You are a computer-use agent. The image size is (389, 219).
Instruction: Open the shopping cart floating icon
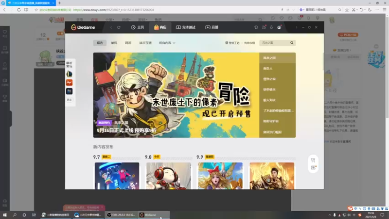[313, 160]
